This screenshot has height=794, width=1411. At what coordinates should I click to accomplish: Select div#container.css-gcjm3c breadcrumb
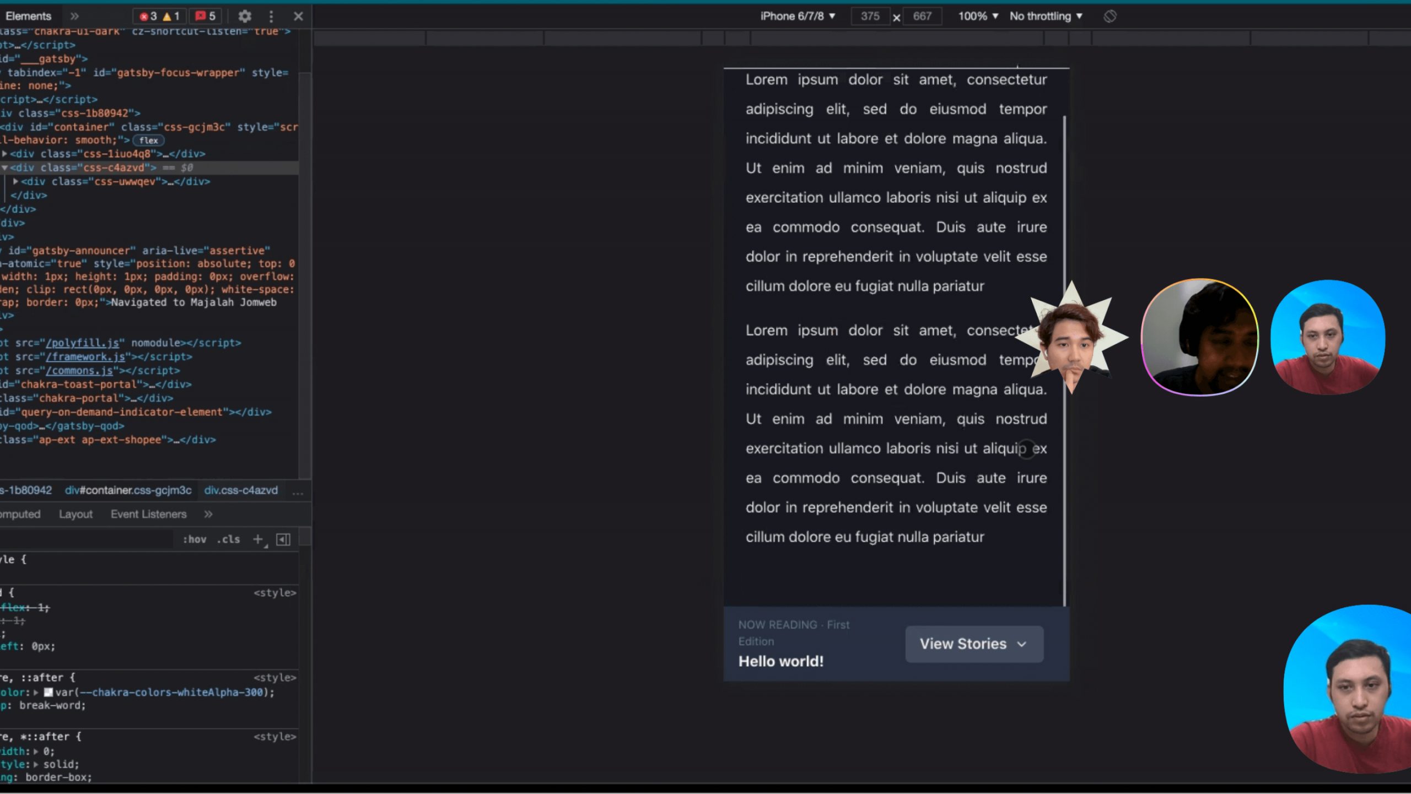[128, 490]
